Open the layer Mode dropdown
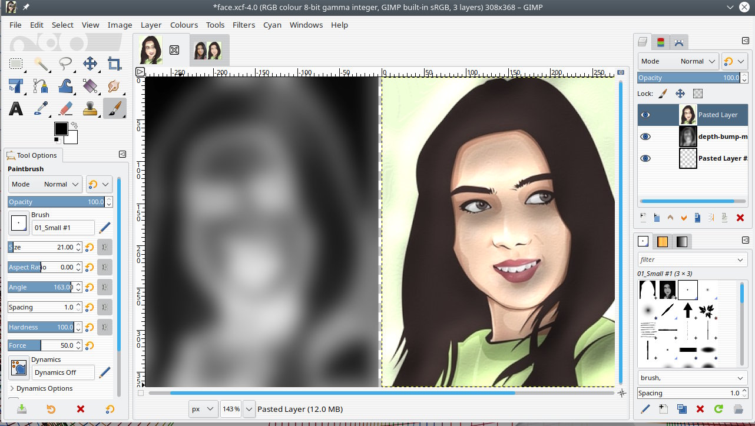 [x=678, y=61]
